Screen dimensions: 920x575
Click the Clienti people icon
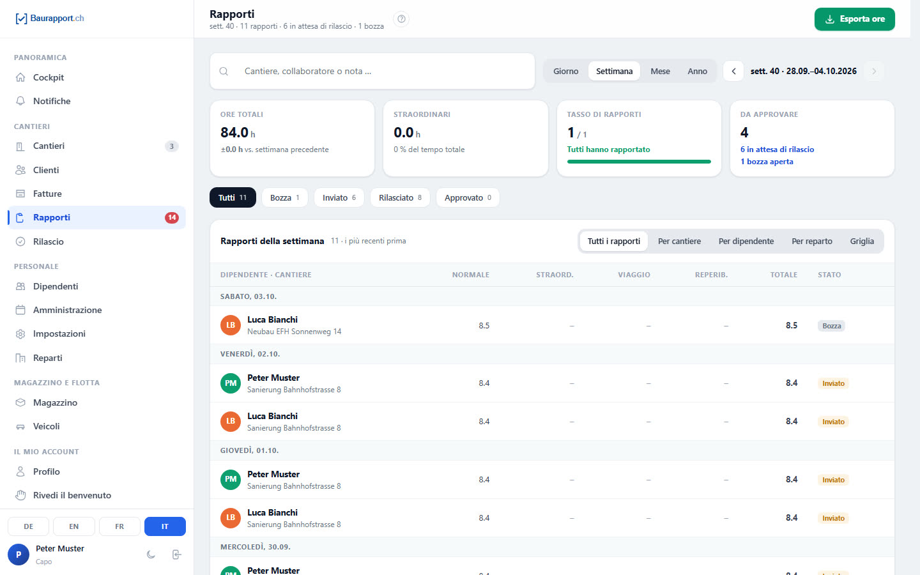coord(20,170)
